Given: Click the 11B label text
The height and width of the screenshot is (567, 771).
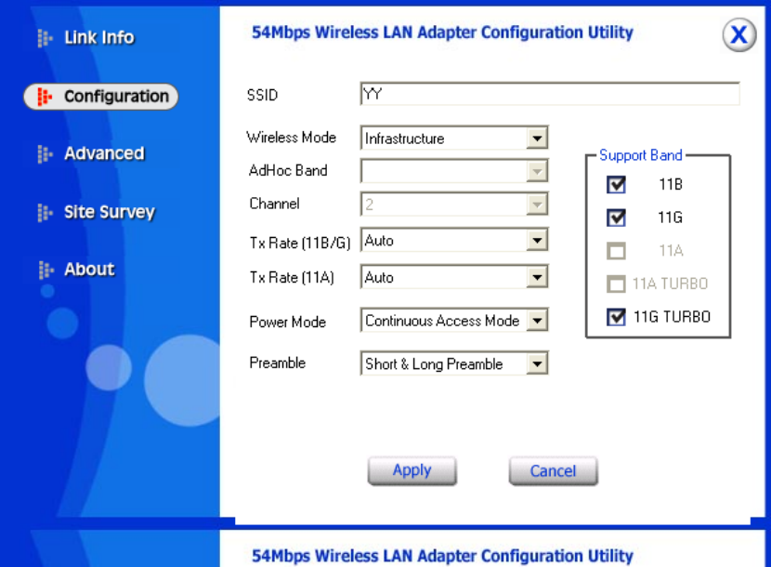Looking at the screenshot, I should (671, 185).
